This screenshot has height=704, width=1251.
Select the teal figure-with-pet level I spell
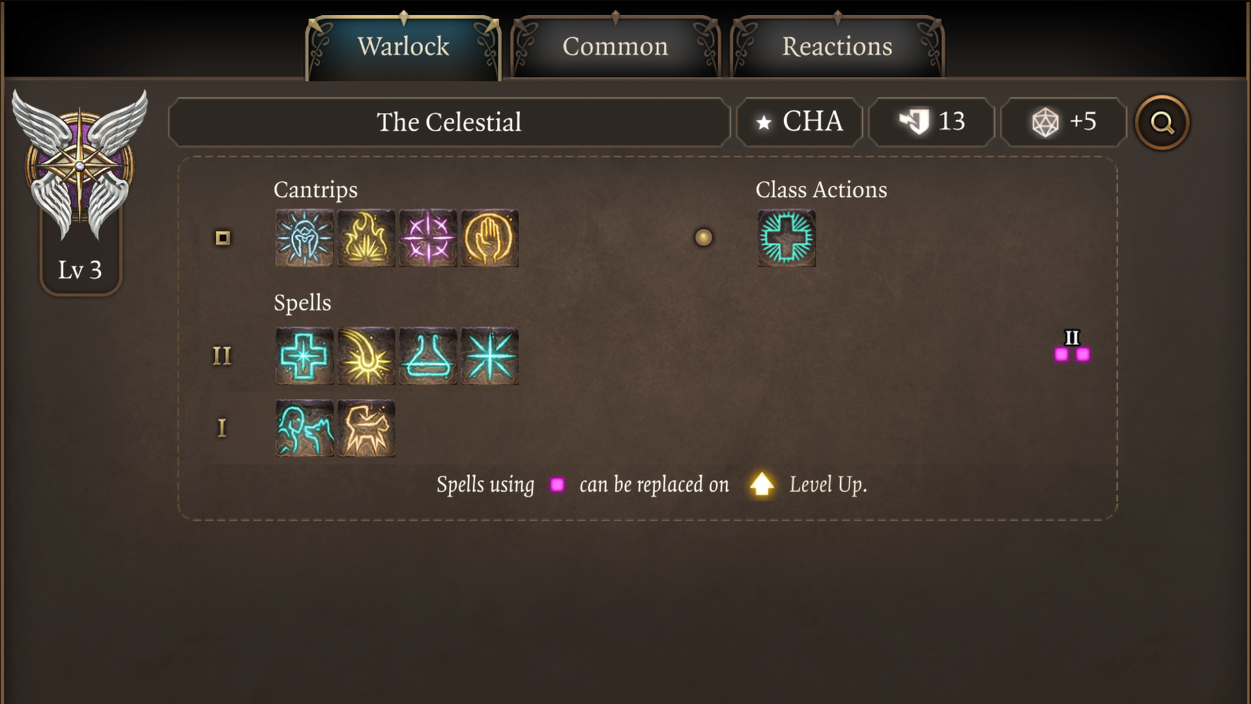click(304, 428)
